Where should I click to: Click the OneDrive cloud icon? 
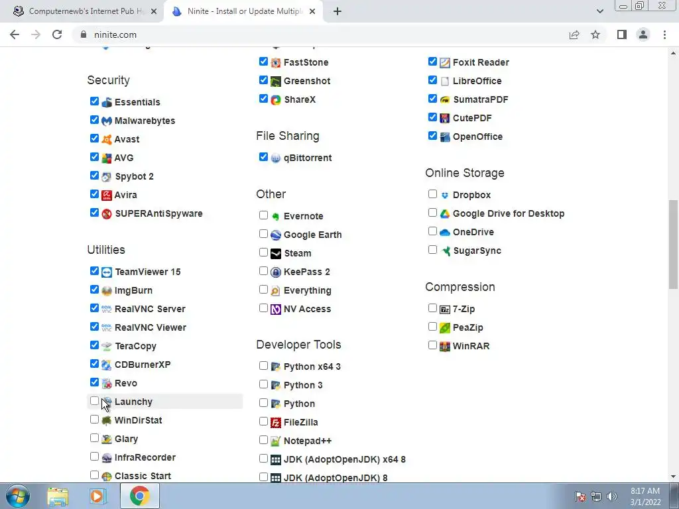point(445,233)
